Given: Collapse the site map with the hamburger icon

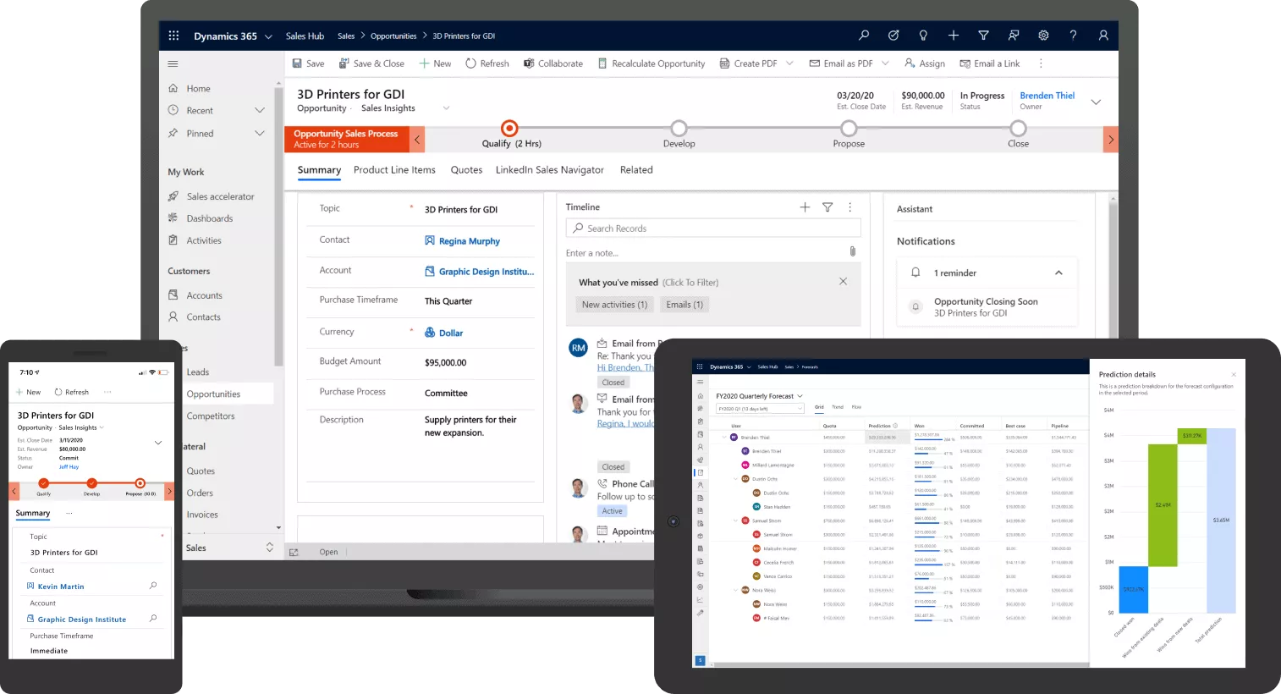Looking at the screenshot, I should coord(173,63).
